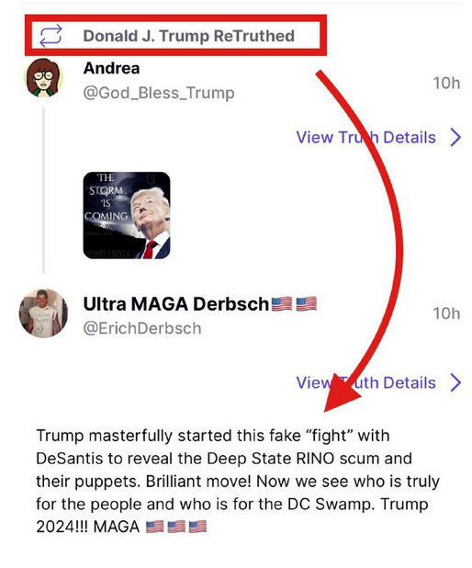Open the @God_Bless_Trump handle

tap(159, 93)
